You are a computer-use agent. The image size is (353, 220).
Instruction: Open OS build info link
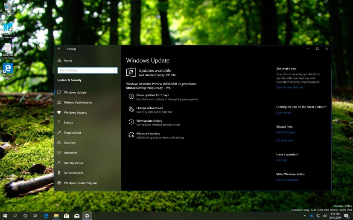[x=285, y=140]
